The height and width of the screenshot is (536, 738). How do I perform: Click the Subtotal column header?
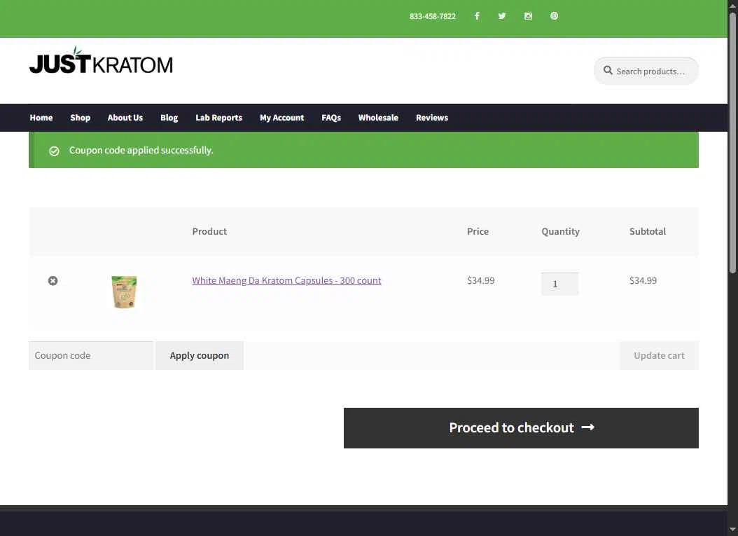(648, 231)
